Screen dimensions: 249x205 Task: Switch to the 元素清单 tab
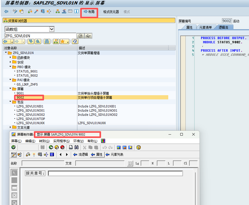[206, 27]
